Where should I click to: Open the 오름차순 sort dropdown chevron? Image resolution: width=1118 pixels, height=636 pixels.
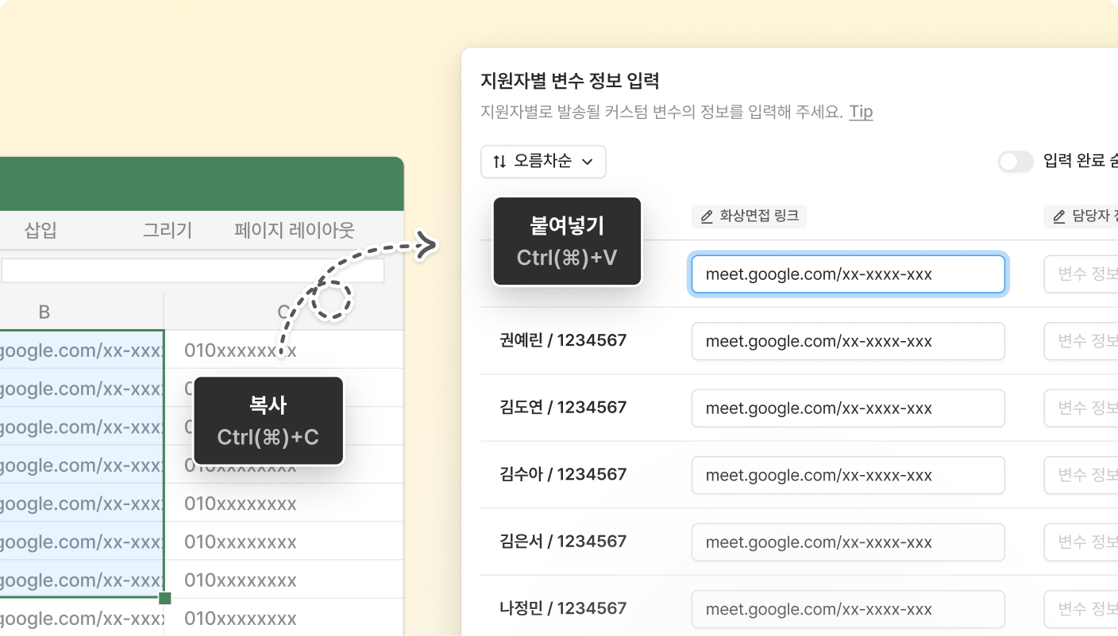point(588,162)
